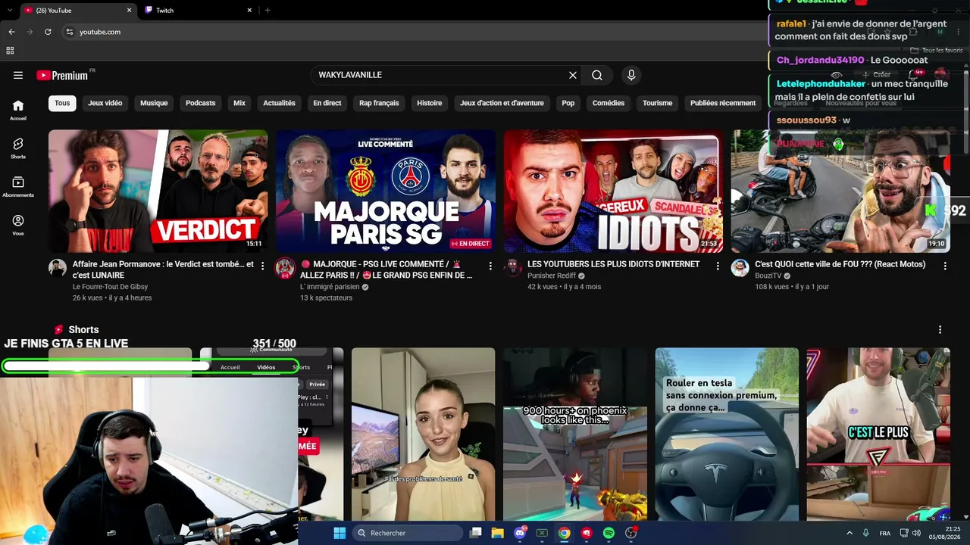Screen dimensions: 970x545
Task: Visit Le Fourre-Tout De Gibsy channel
Action: point(110,287)
